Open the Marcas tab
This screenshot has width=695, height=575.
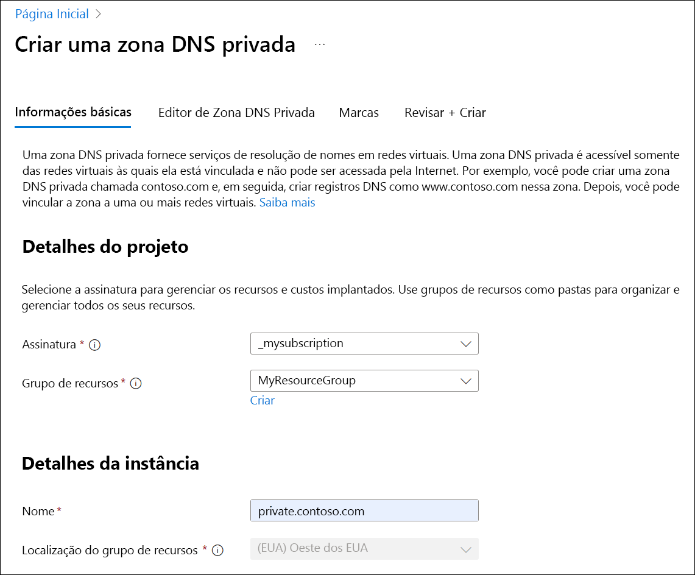tap(359, 112)
